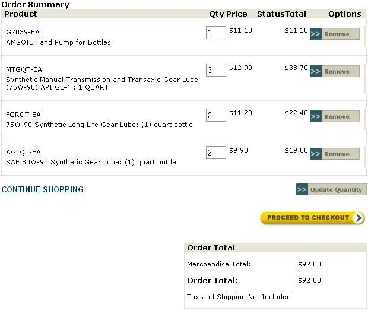Viewport: 368px width, 311px height.
Task: Click double-arrow icon beside FGRQT-EA Remove
Action: click(316, 117)
